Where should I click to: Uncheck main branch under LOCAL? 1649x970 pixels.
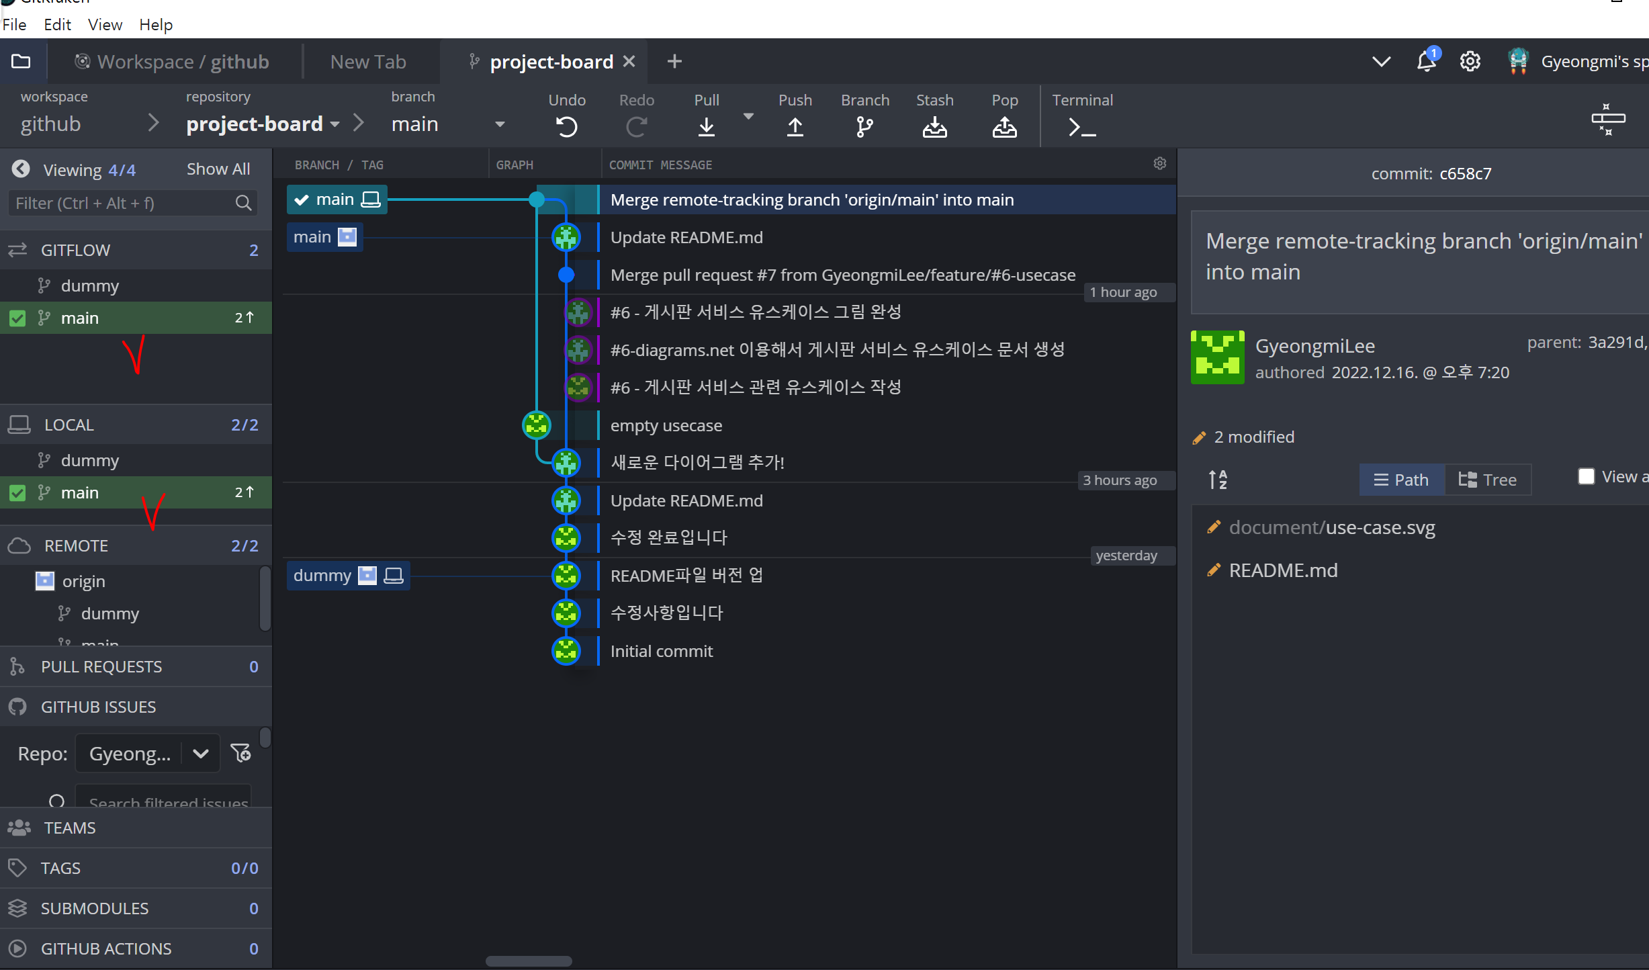coord(17,492)
